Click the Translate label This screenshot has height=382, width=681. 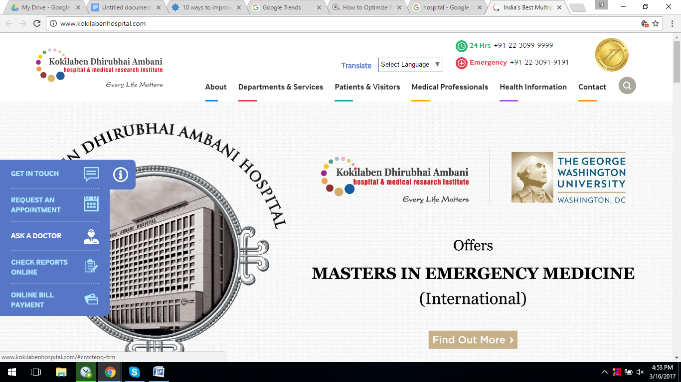coord(356,66)
